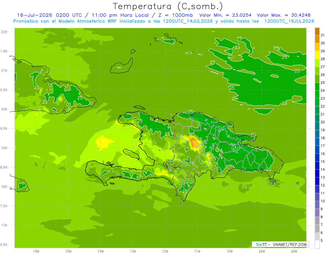
Task: Select "Valor Max. = 30.4248" text
Action: point(284,15)
